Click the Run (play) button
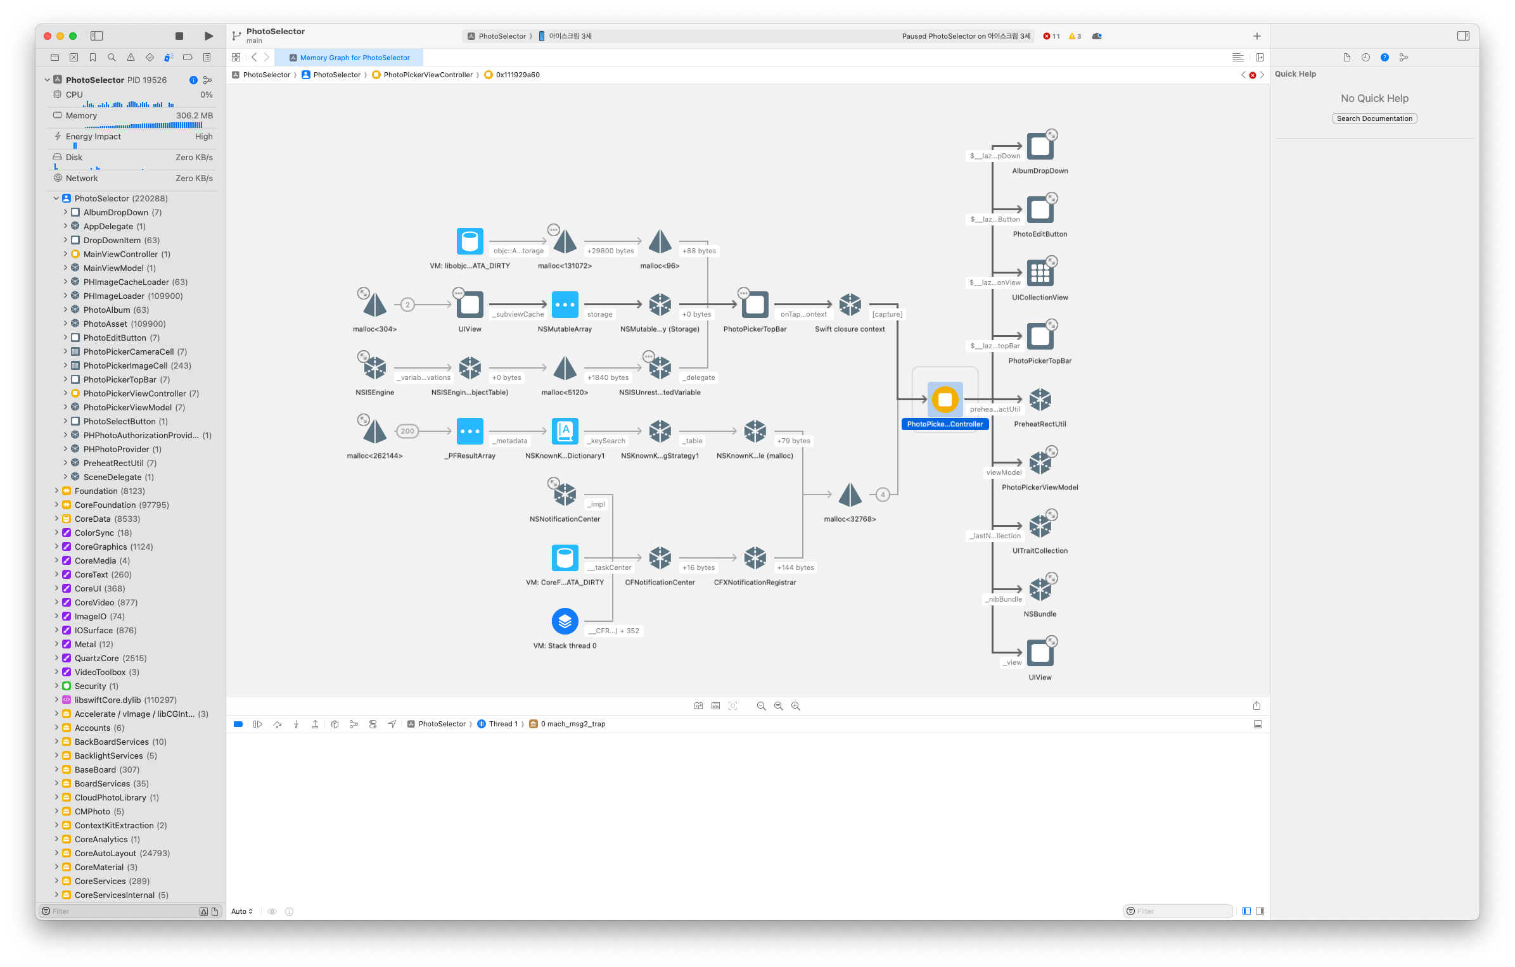This screenshot has width=1515, height=967. tap(208, 36)
